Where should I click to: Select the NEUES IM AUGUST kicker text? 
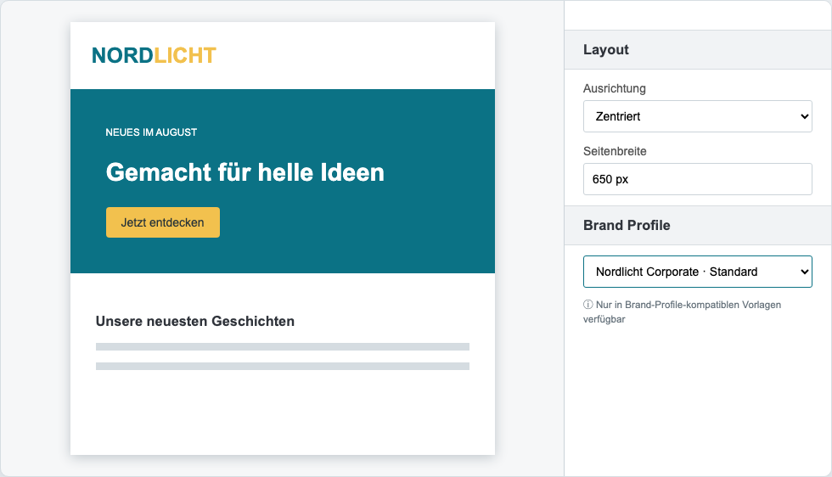click(151, 132)
